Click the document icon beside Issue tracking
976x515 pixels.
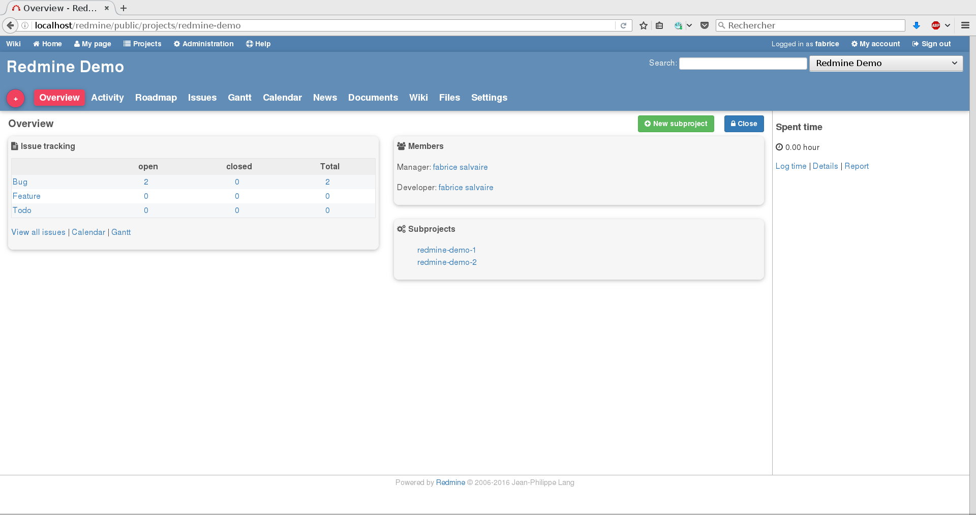pyautogui.click(x=15, y=146)
